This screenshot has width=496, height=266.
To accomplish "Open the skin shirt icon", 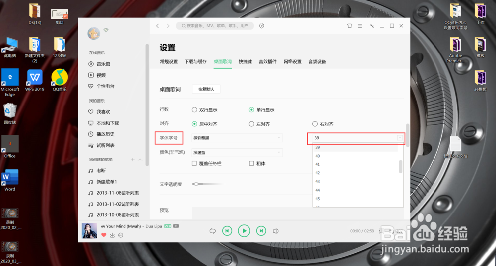I will tap(350, 26).
